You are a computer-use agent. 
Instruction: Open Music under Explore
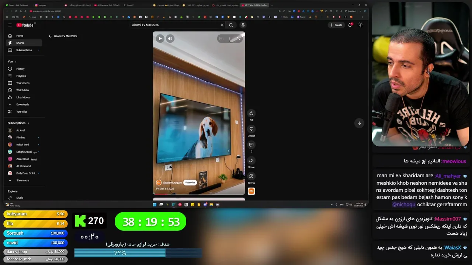click(x=24, y=198)
